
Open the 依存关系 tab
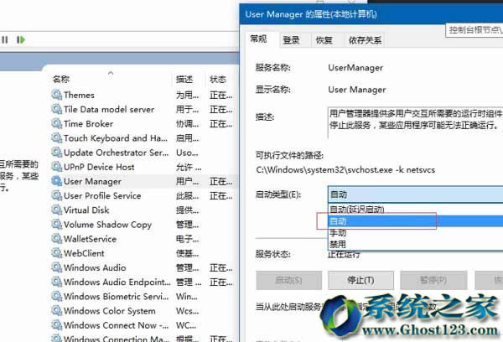(365, 39)
